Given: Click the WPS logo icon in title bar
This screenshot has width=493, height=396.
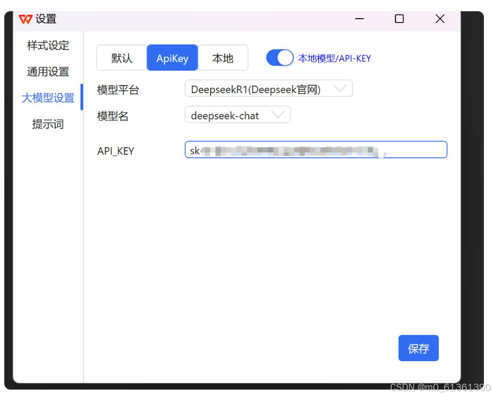Looking at the screenshot, I should (x=26, y=19).
